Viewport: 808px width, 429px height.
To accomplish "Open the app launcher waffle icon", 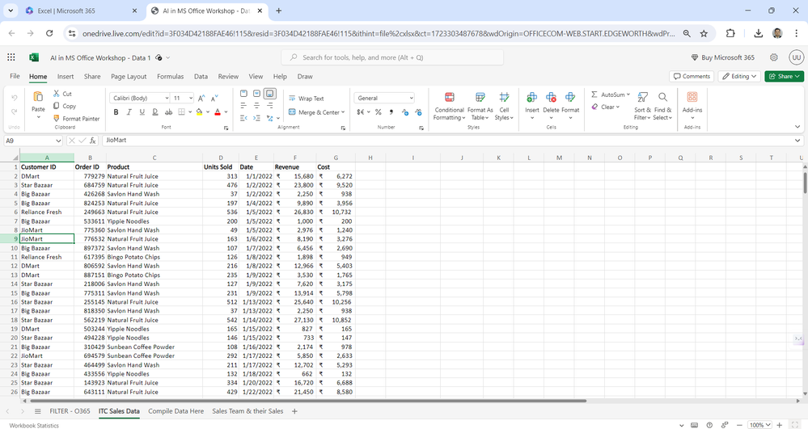I will (x=11, y=57).
